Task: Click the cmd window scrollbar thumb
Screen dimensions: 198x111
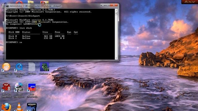Action: click(x=116, y=14)
